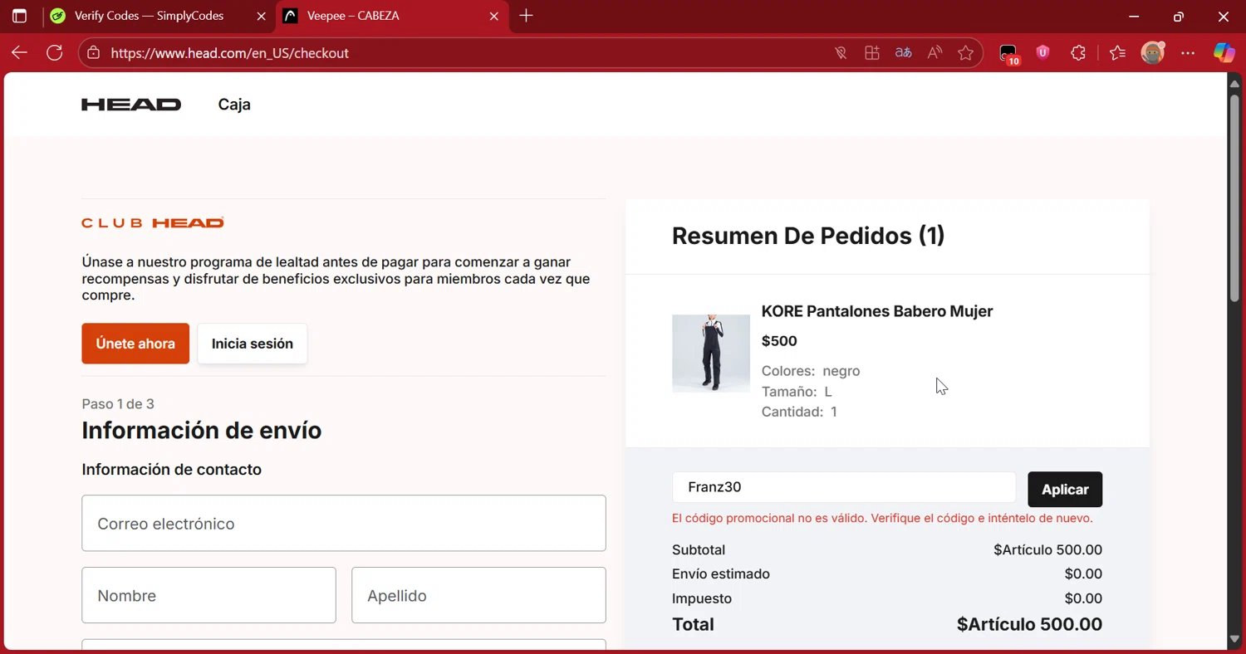1246x654 pixels.
Task: Click the browser back arrow
Action: coord(19,53)
